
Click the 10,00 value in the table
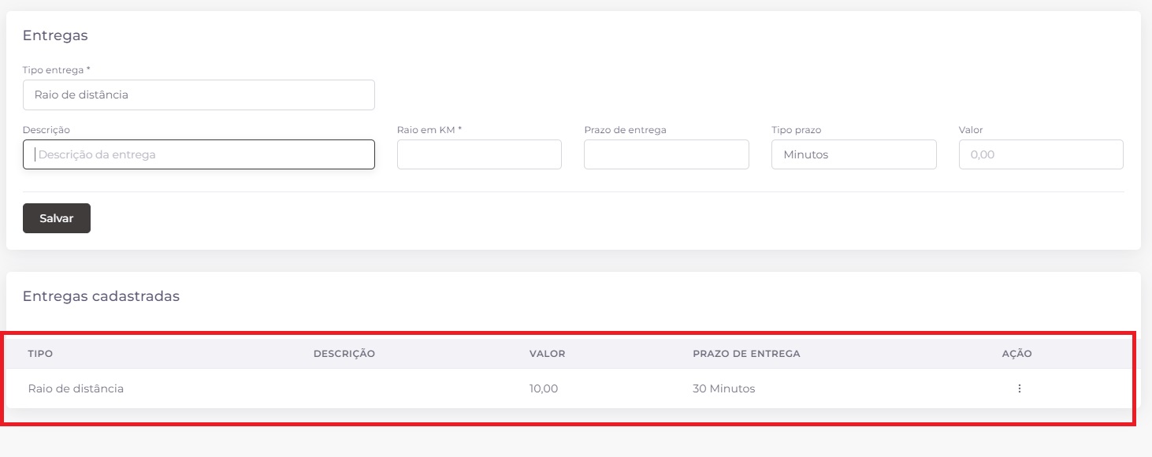(x=544, y=388)
